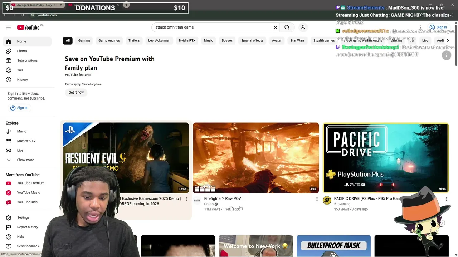Select the Gaming filter chip
The image size is (458, 257).
pos(84,41)
